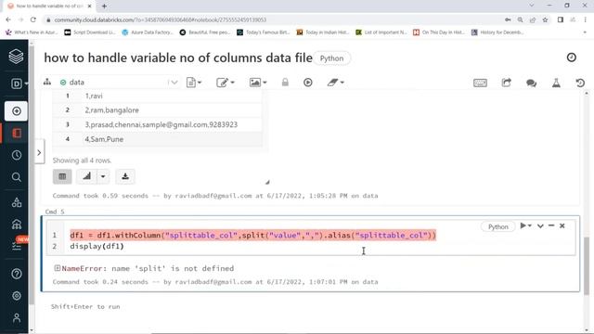Click the Permissions lock icon

tap(285, 83)
